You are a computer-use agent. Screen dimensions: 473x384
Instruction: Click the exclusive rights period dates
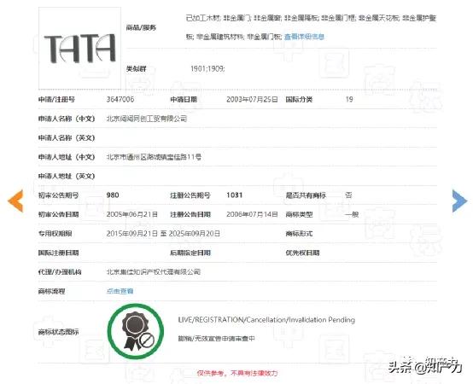163,234
